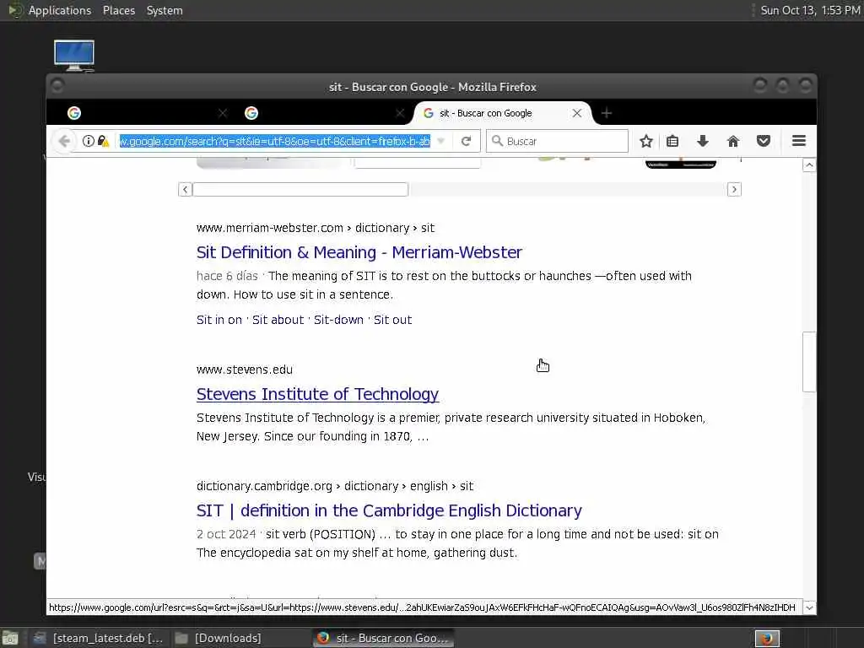Click the page scroll-up arrow

click(x=809, y=165)
